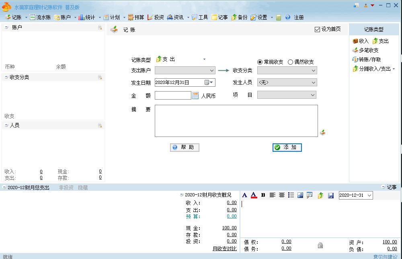Open the 预算 toolbar menu

pyautogui.click(x=136, y=17)
